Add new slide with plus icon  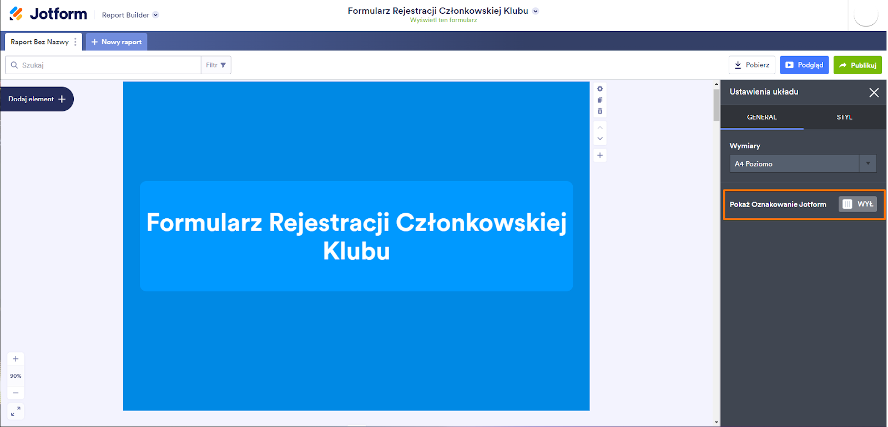click(600, 155)
